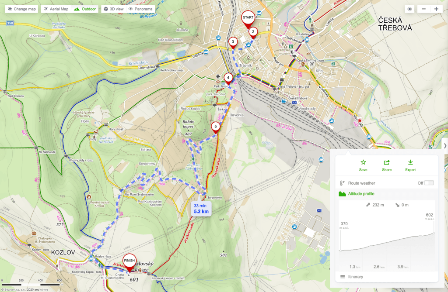Viewport: 448px width, 292px height.
Task: Save route with the star icon
Action: (363, 165)
